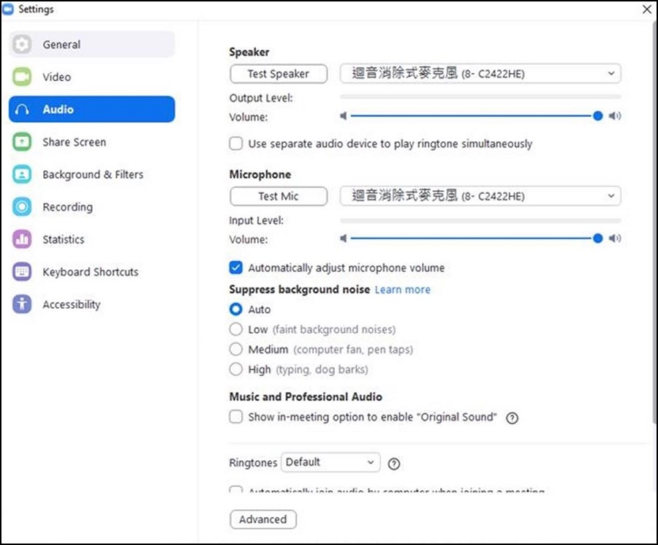658x545 pixels.
Task: Open Learn more about noise suppression
Action: coord(402,289)
